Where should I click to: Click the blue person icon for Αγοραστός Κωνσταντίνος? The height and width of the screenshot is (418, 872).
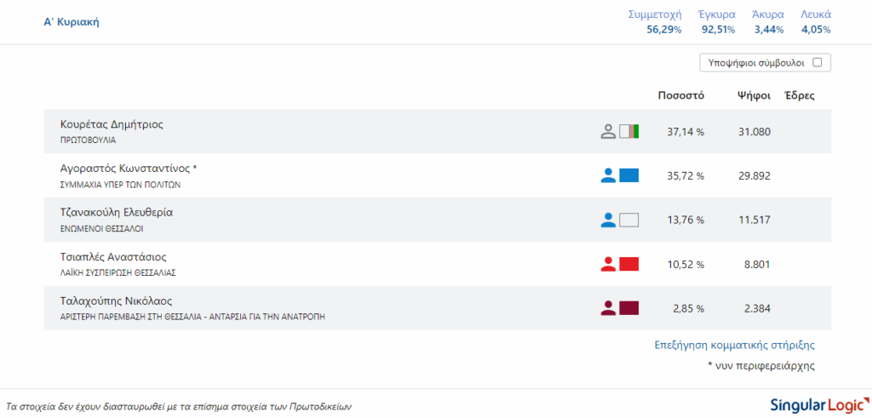(608, 175)
